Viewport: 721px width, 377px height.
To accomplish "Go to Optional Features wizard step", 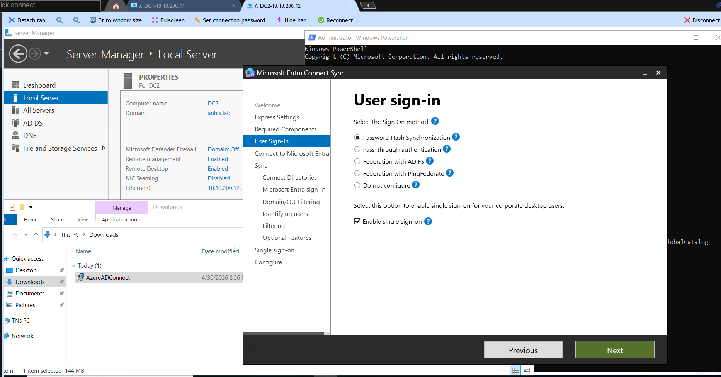I will [287, 238].
